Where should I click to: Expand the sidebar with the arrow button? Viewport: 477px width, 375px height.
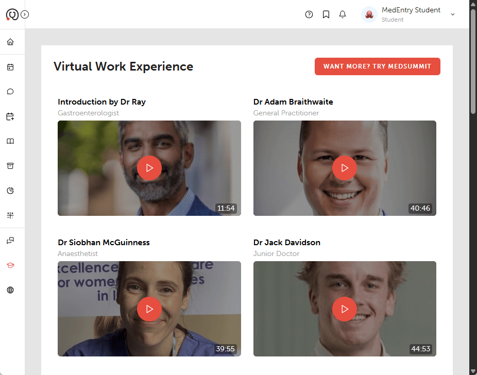coord(25,14)
